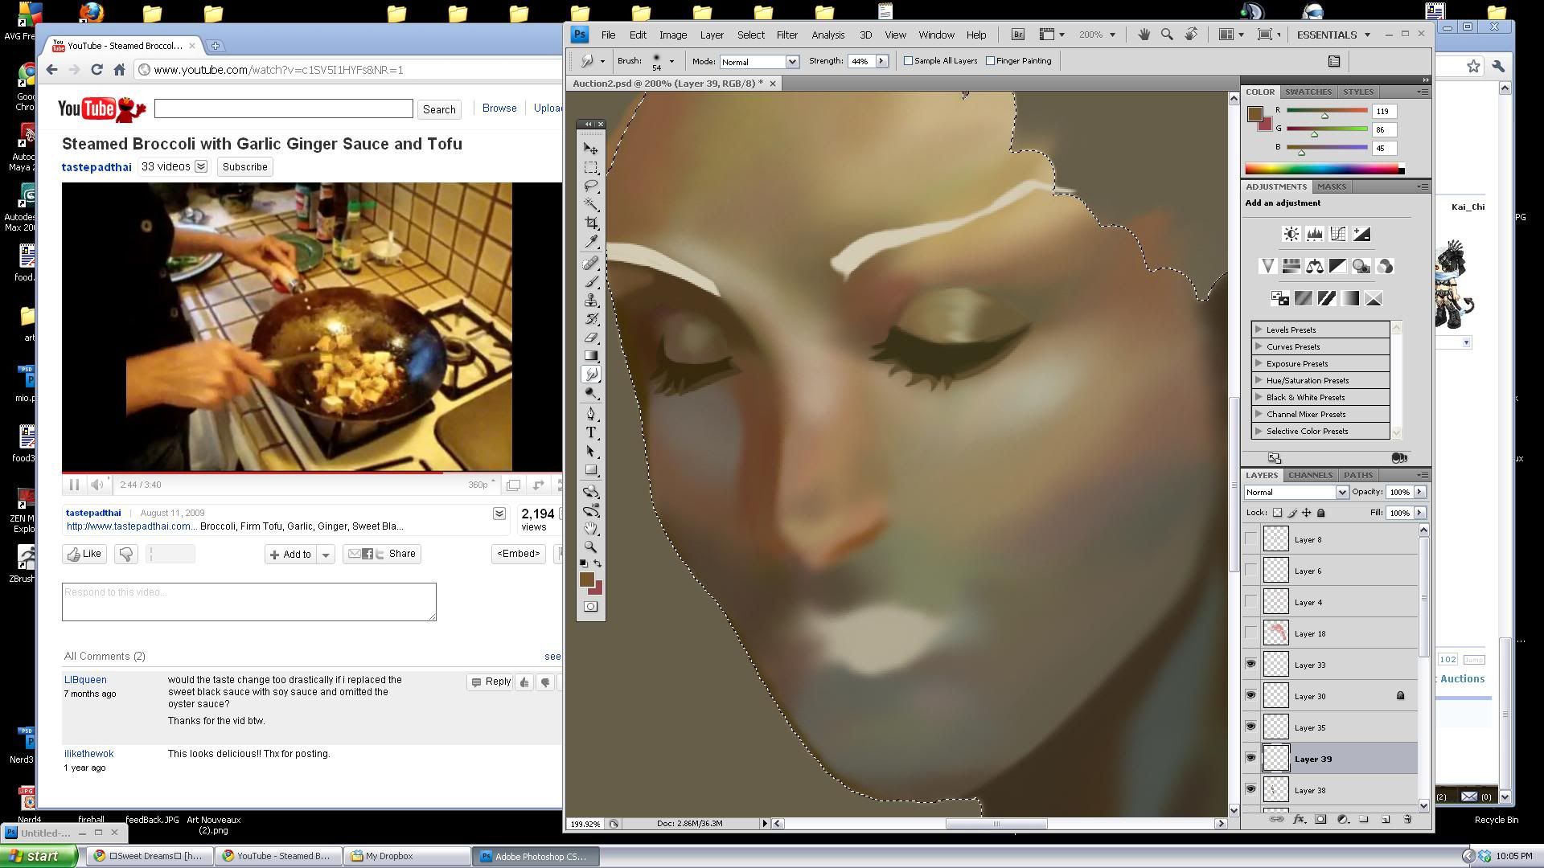Enable Sample All Layers checkbox

pyautogui.click(x=909, y=61)
